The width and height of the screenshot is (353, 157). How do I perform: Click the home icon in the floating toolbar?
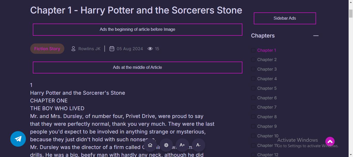click(150, 145)
